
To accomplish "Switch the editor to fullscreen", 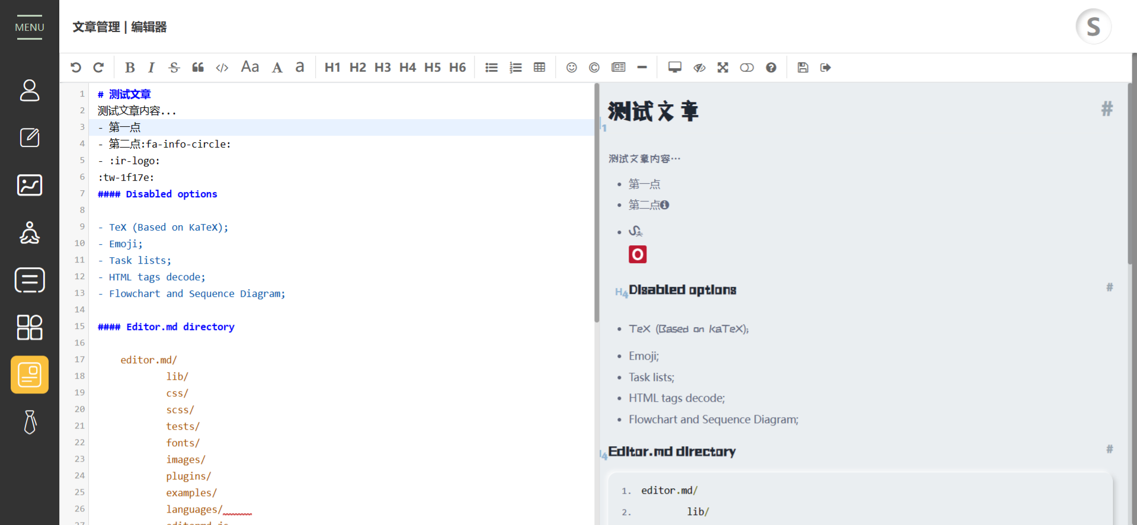I will 722,68.
